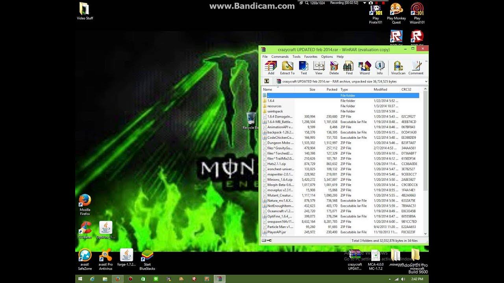Run the Test archive tool
Screen dimensions: 504x283
tap(304, 68)
